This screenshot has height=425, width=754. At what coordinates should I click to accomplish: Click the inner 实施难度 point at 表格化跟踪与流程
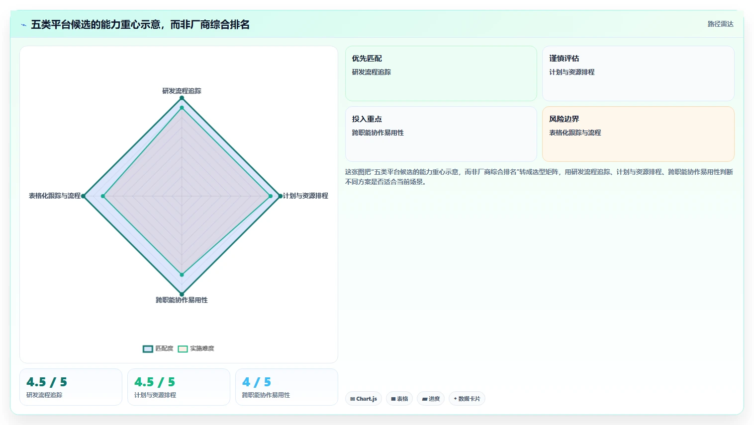point(103,196)
